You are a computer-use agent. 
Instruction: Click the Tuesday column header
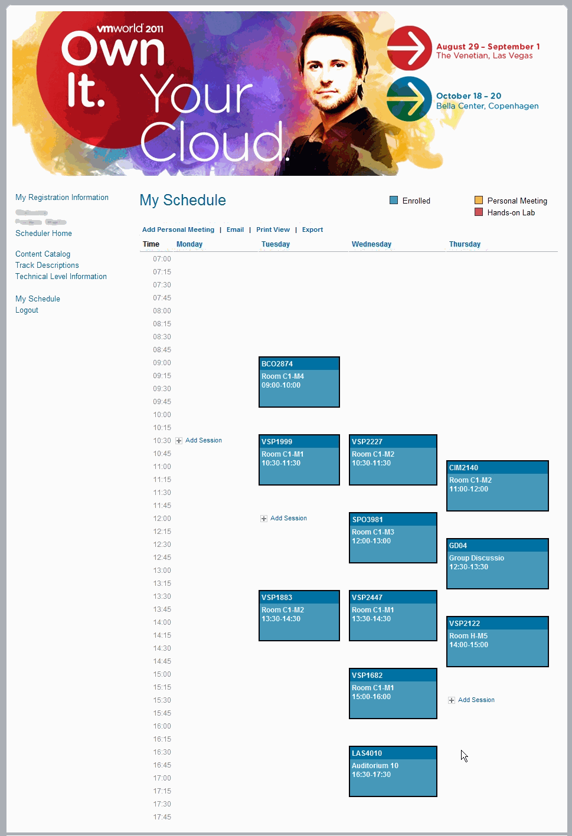tap(276, 244)
